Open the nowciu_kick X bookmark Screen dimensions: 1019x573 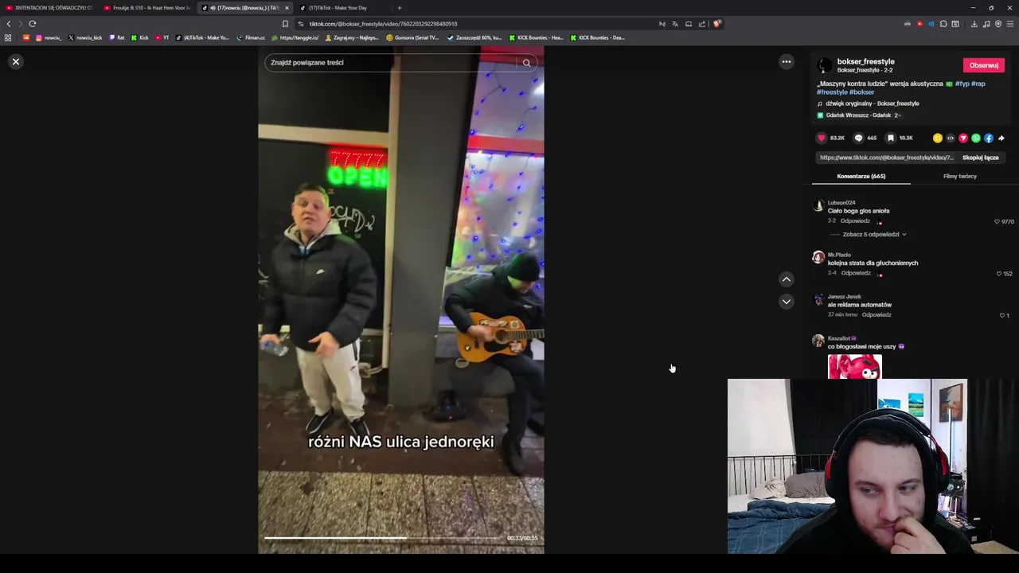[85, 37]
